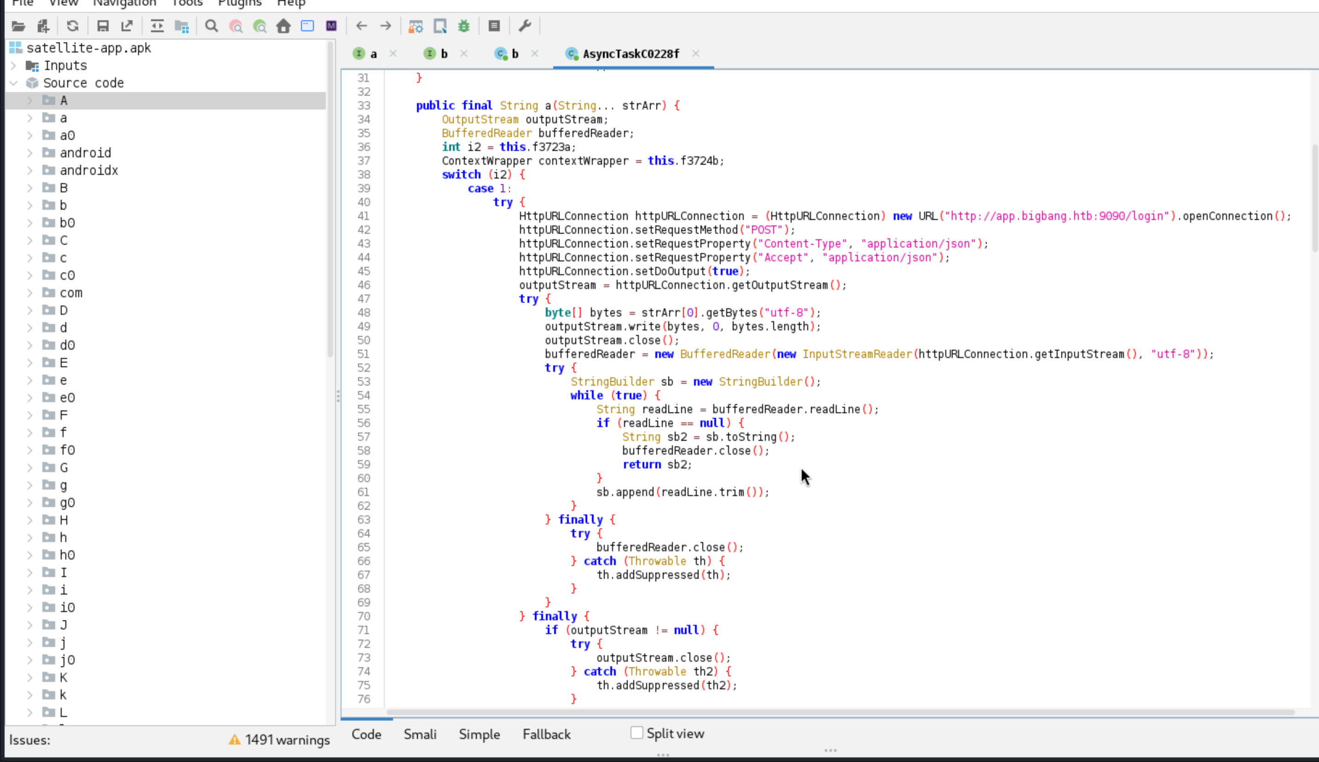Click the reload refresh icon
The height and width of the screenshot is (762, 1319).
point(73,26)
